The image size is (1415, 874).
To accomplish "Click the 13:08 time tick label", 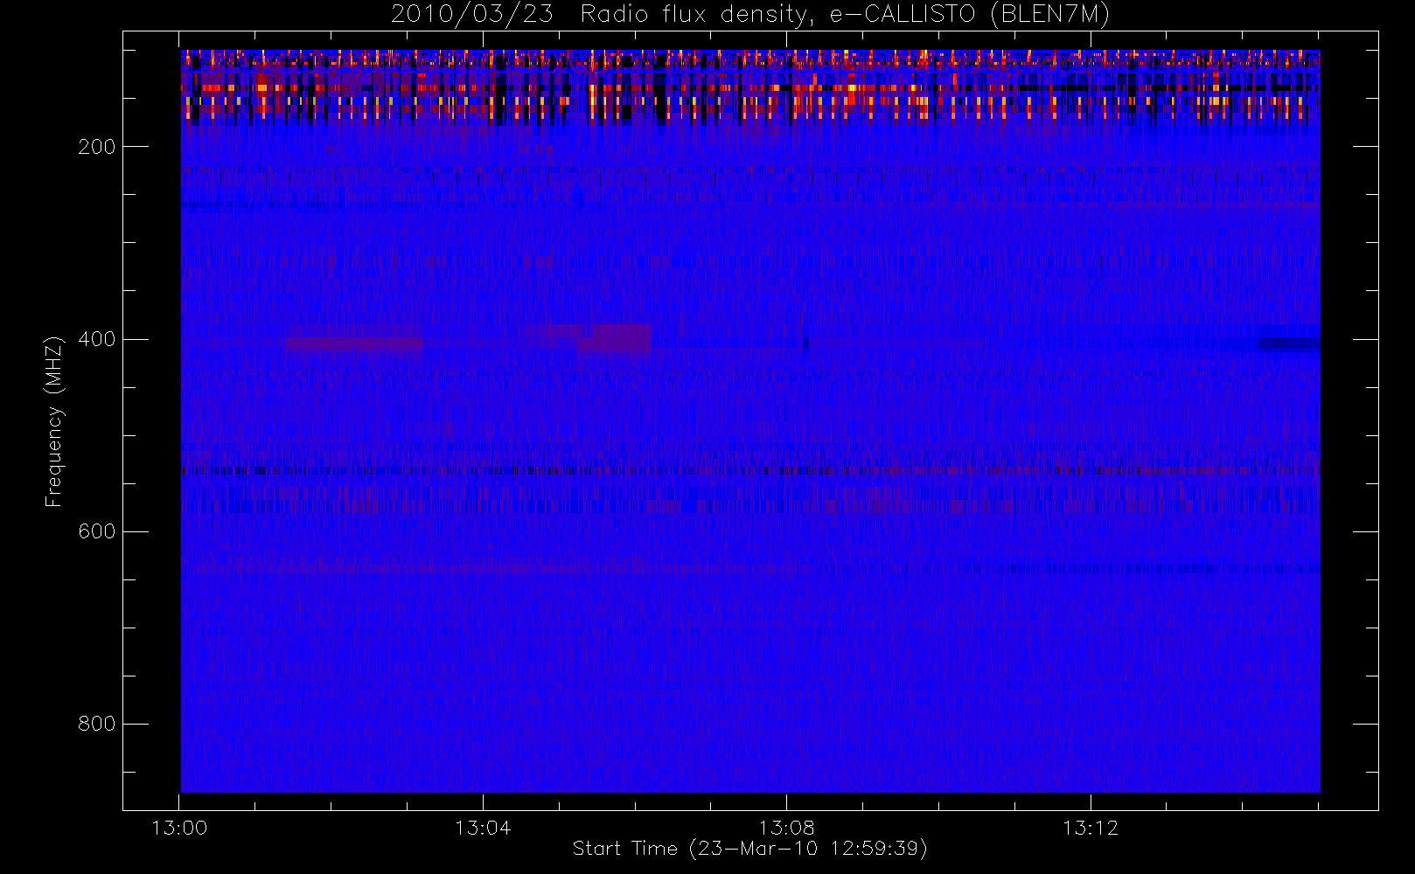I will (786, 828).
